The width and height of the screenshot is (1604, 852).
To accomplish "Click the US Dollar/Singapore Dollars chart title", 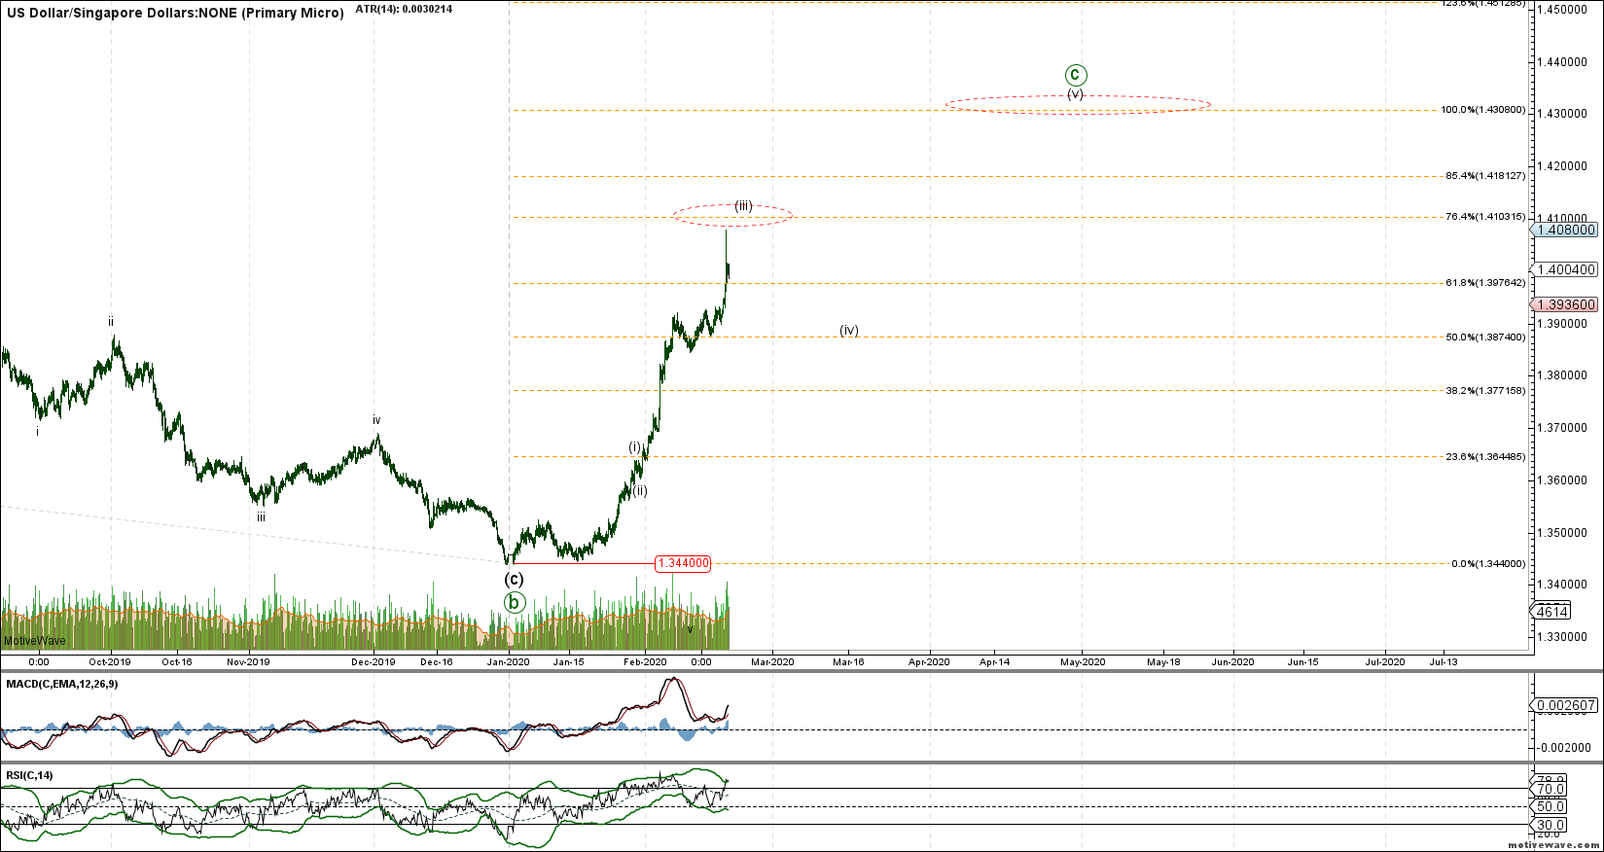I will [x=175, y=14].
